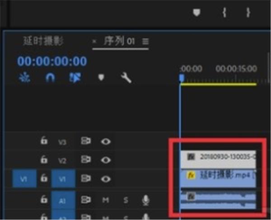Add marker using timeline marker icon

point(101,77)
